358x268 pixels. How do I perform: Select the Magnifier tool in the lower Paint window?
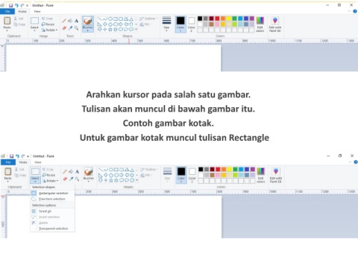(78, 179)
